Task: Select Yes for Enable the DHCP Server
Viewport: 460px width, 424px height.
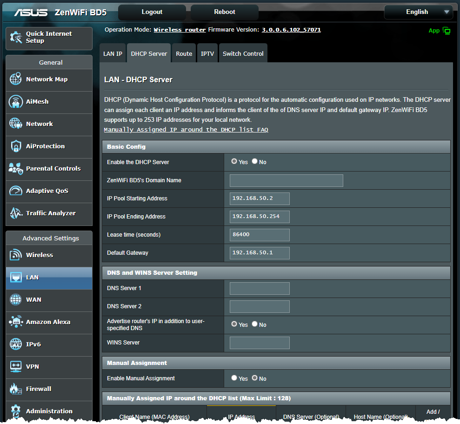Action: pos(234,161)
